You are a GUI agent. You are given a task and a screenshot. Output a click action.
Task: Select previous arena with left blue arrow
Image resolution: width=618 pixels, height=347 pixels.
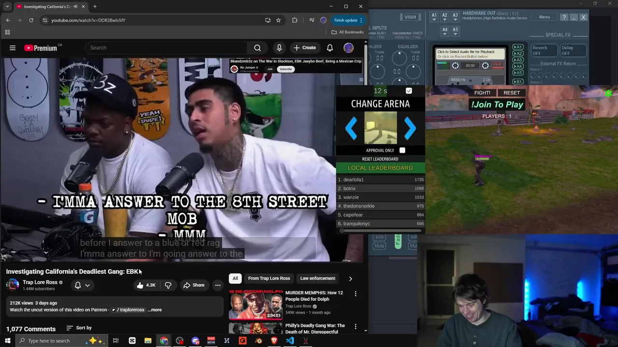coord(351,128)
